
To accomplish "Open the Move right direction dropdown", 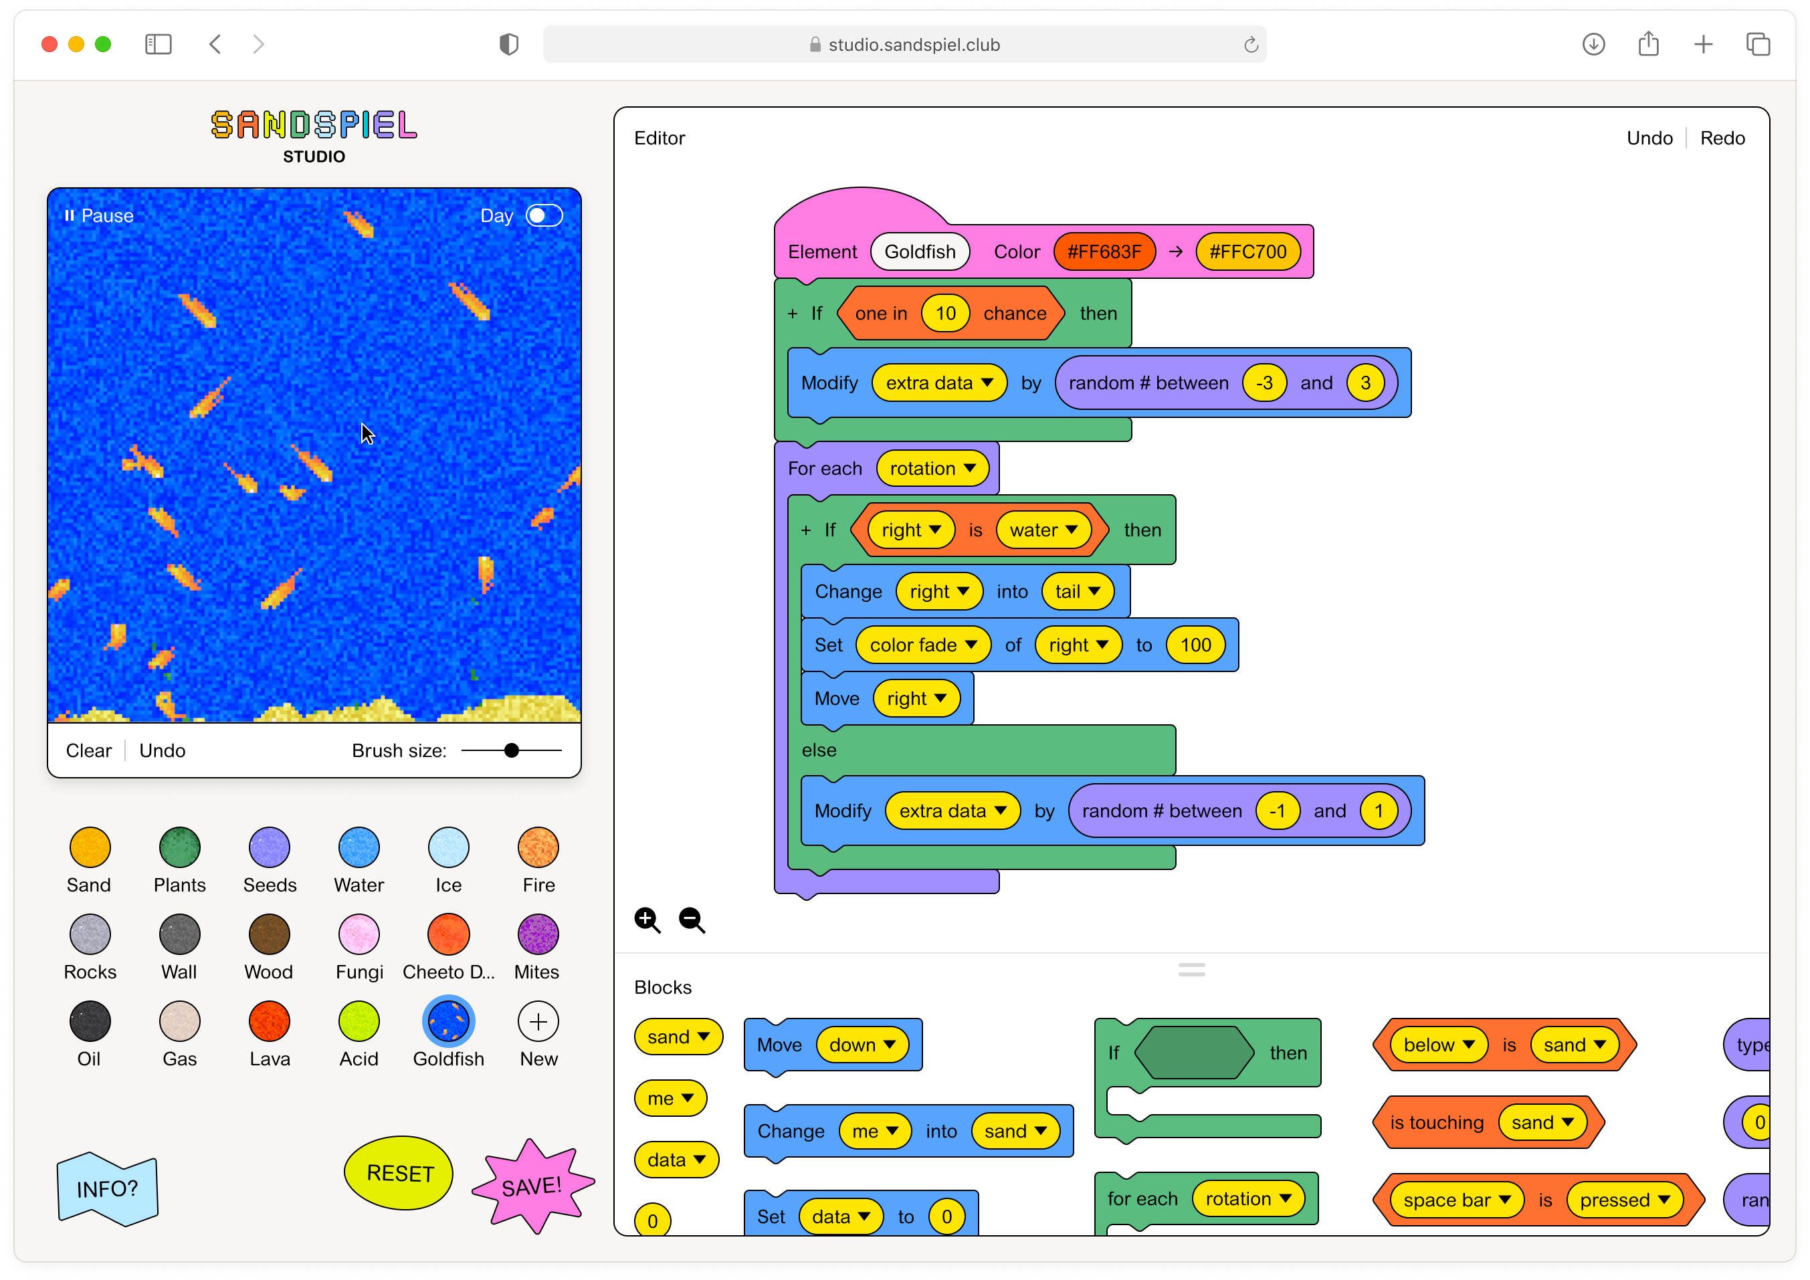I will pyautogui.click(x=916, y=699).
